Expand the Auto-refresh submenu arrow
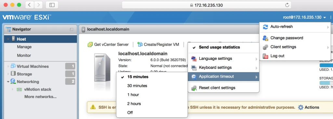The image size is (333, 119). pyautogui.click(x=328, y=27)
